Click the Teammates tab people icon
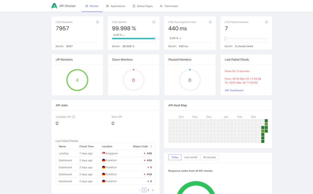Image resolution: width=313 pixels, height=194 pixels. coord(161,6)
